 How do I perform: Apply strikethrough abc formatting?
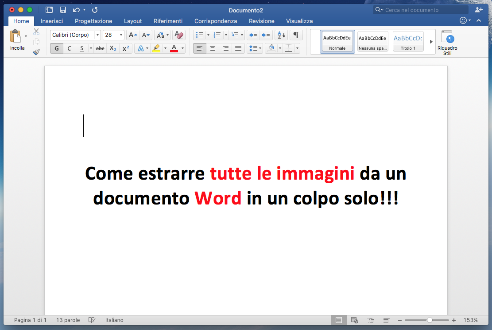(100, 48)
